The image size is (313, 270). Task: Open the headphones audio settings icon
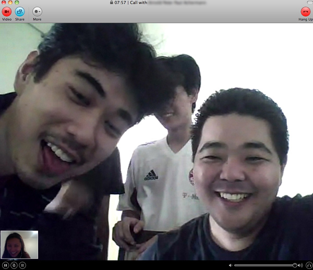[x=309, y=265]
